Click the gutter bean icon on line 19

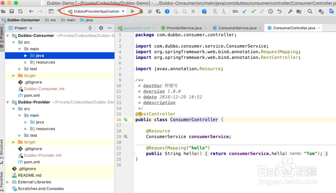126,137
